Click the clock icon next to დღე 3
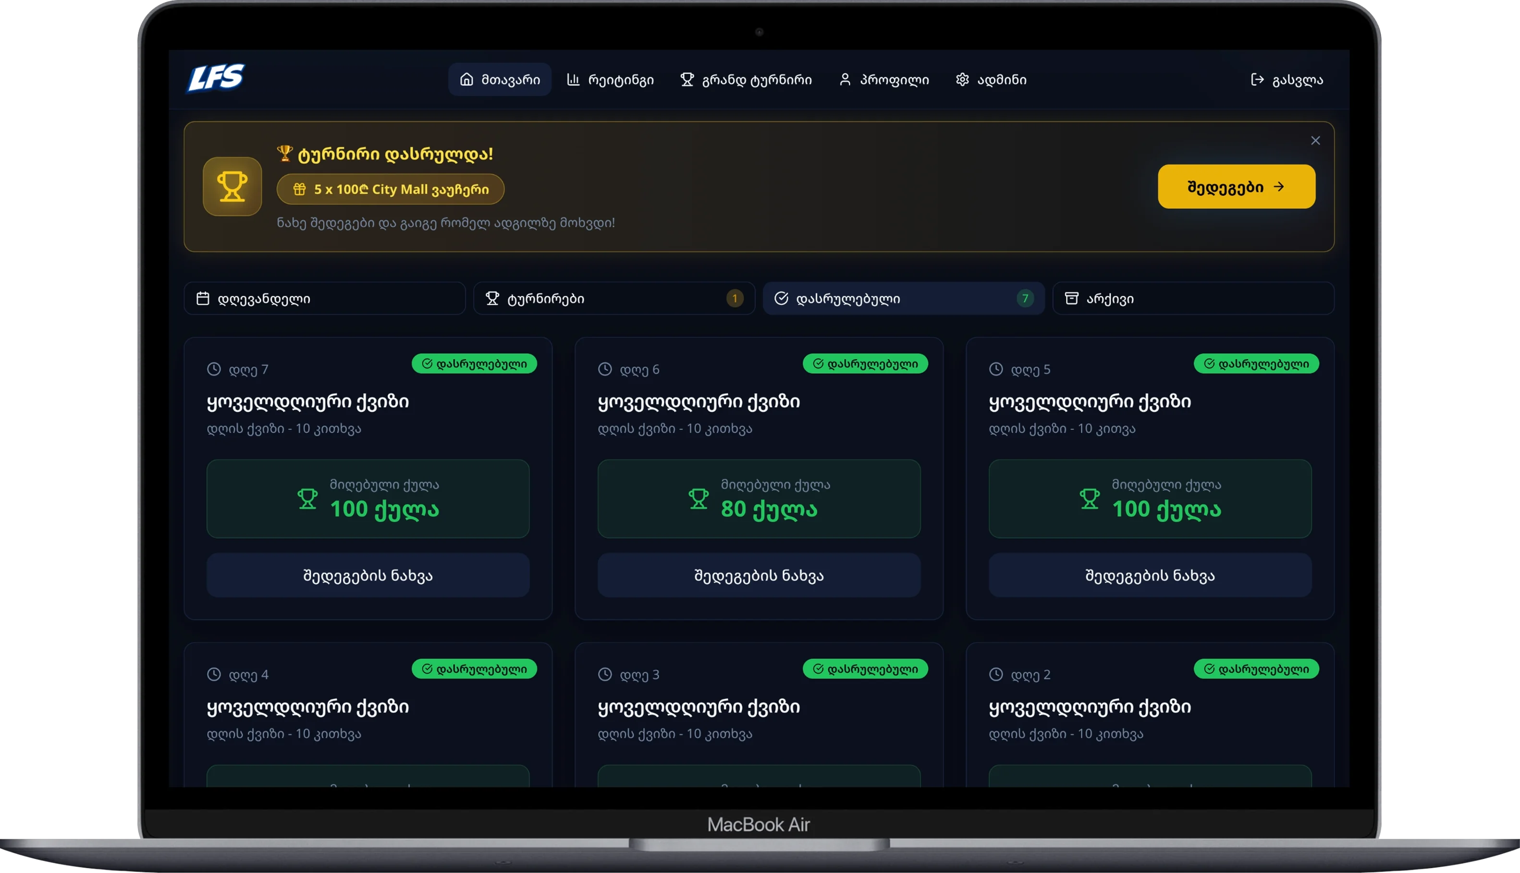Screen dimensions: 1520x873 pos(605,675)
